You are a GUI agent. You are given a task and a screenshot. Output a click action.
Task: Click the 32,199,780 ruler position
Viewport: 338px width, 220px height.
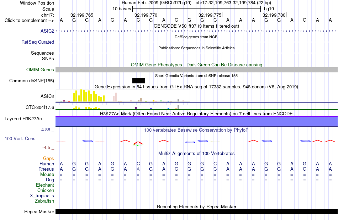point(274,15)
